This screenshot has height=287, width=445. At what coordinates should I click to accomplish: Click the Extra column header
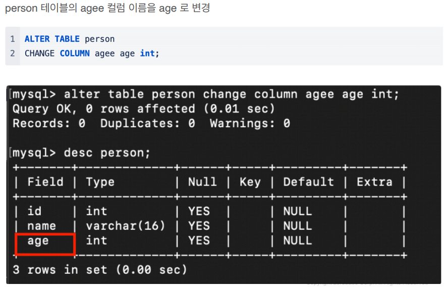374,182
